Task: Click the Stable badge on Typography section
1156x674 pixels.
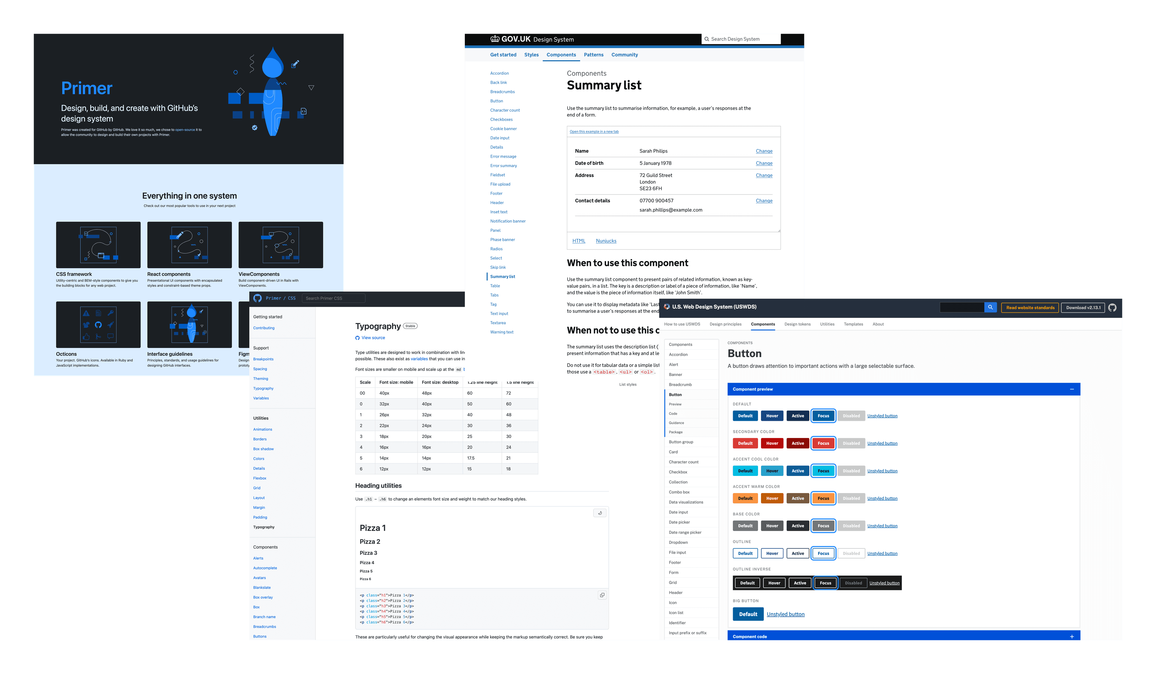Action: pos(411,326)
